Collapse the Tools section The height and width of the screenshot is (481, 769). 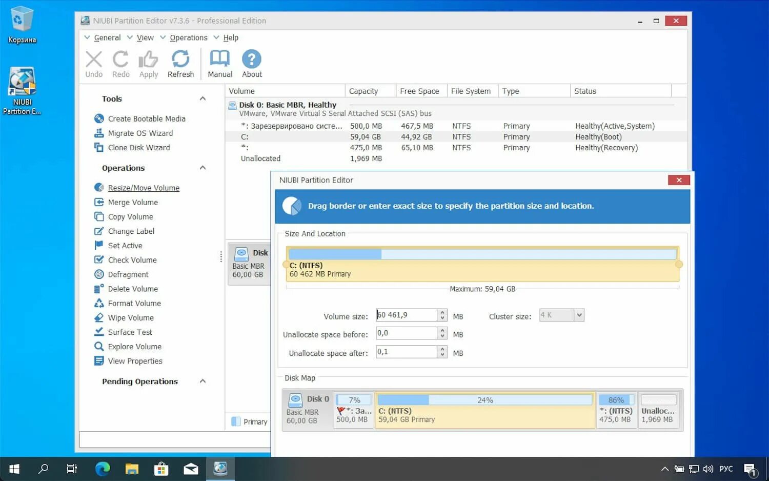tap(203, 98)
